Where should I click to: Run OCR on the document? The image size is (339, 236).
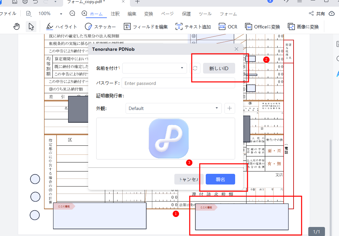[x=228, y=26]
